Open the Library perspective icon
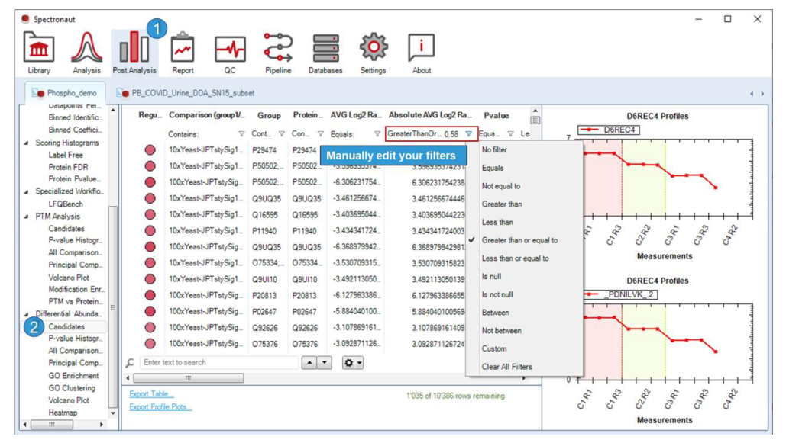 pyautogui.click(x=39, y=53)
